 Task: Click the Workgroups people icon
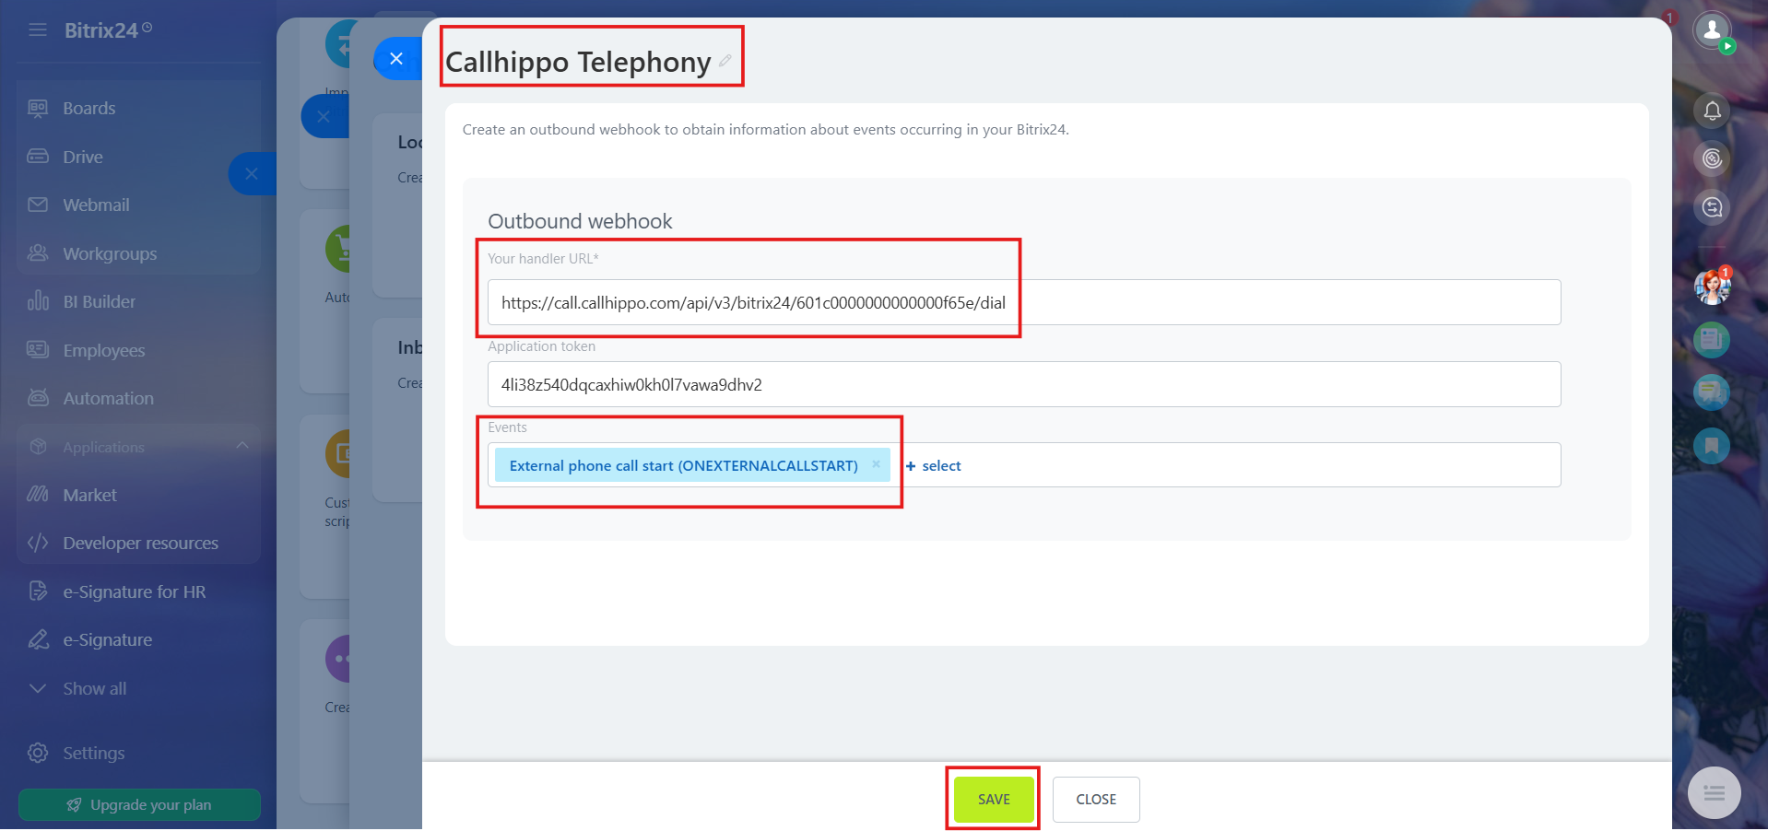(x=38, y=252)
